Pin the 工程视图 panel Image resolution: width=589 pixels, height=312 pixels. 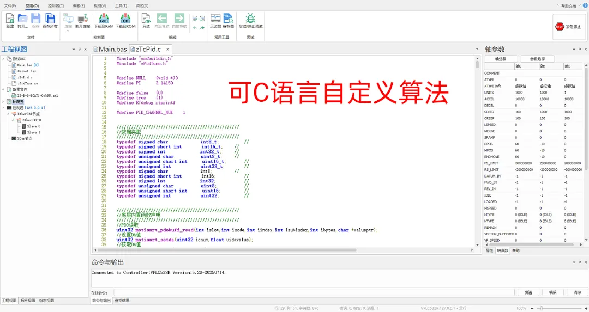coord(79,49)
